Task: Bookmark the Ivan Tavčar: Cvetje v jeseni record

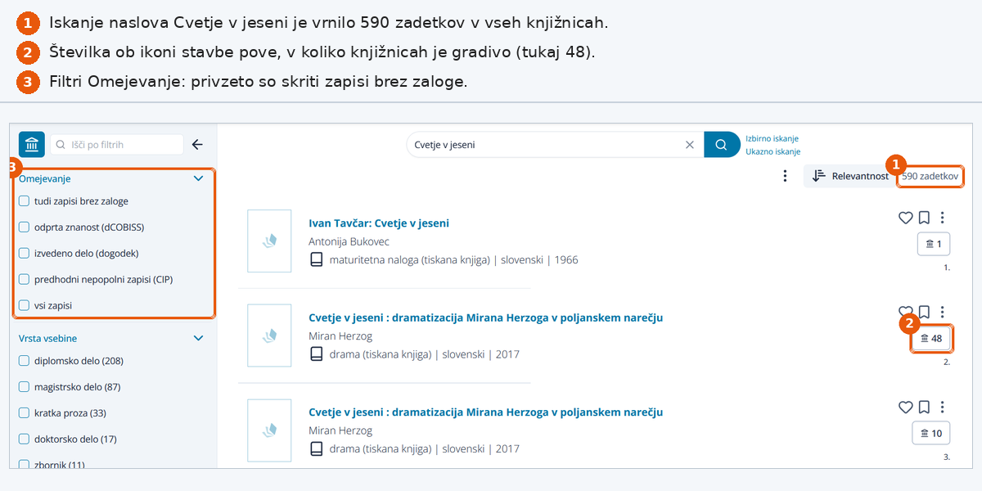Action: [924, 218]
